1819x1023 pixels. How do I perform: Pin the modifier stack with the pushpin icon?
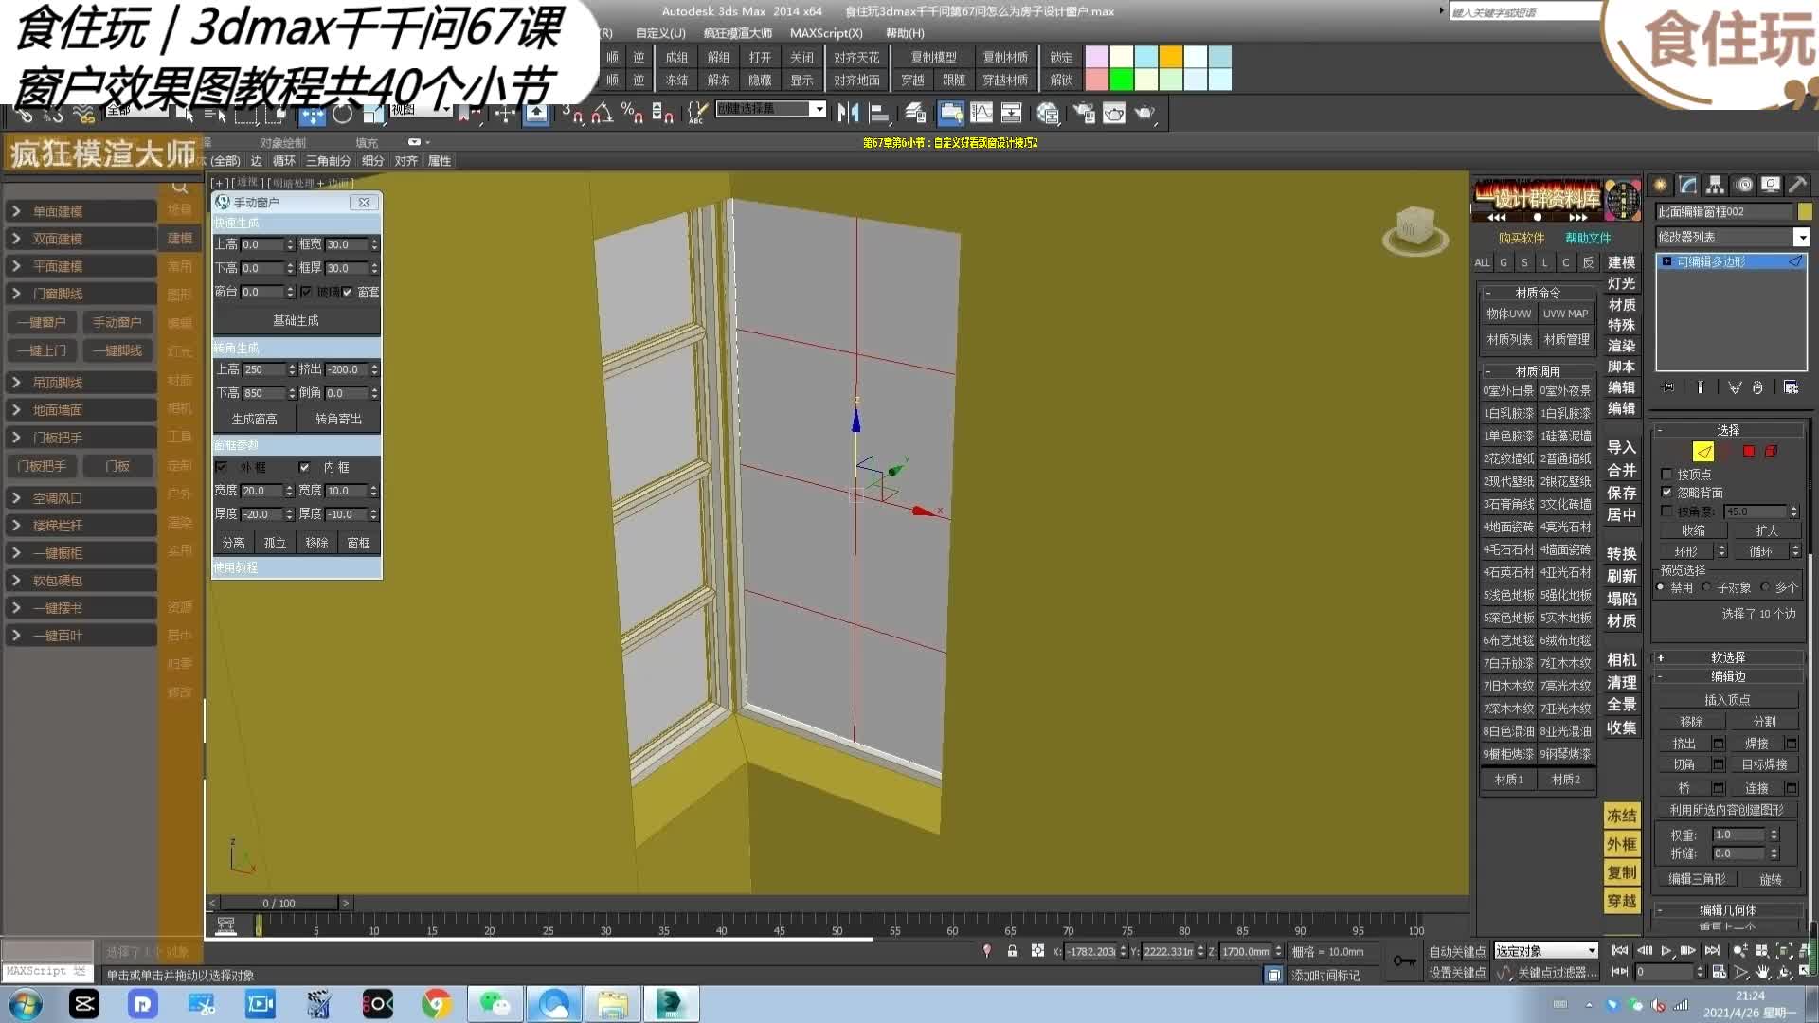pos(1668,386)
